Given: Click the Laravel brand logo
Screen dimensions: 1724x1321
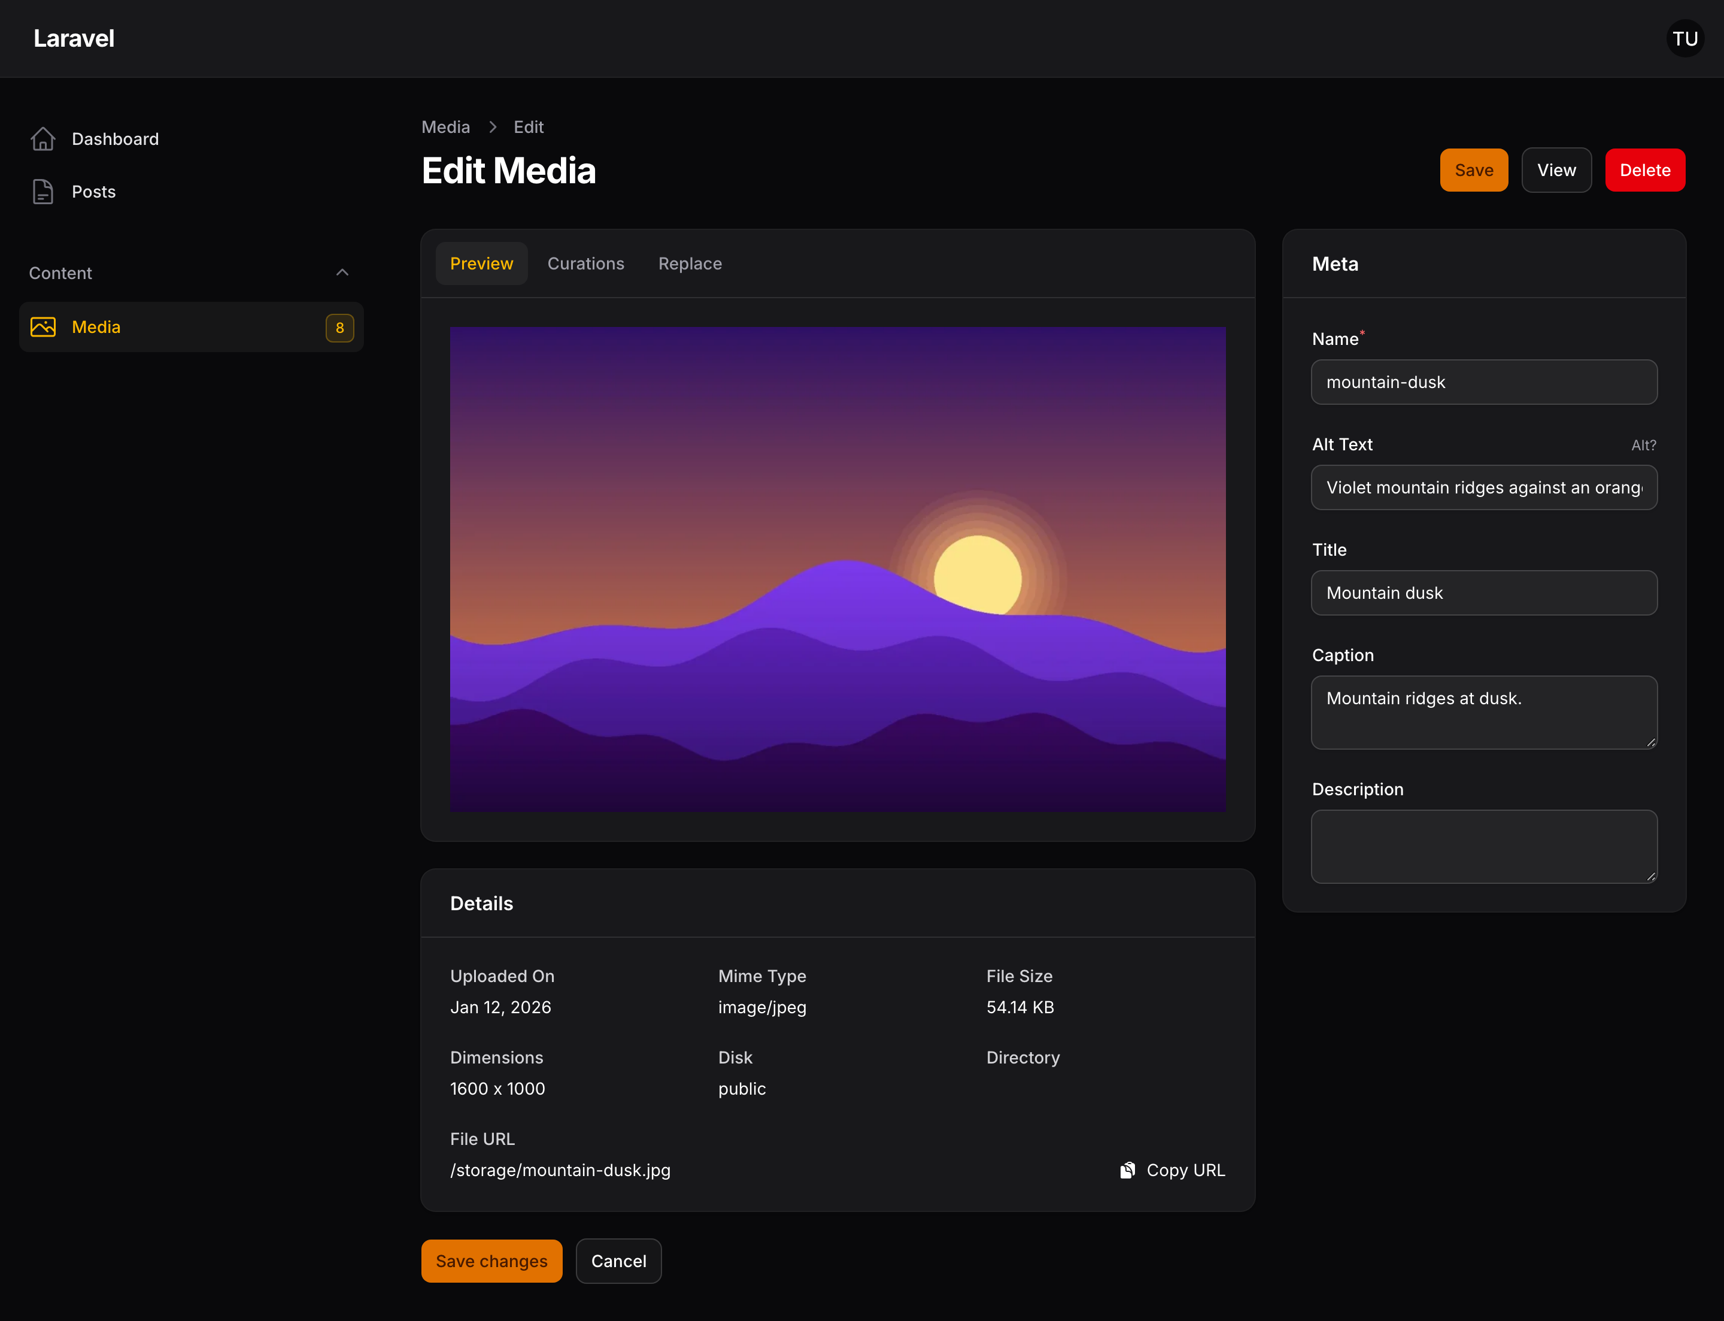Looking at the screenshot, I should [74, 38].
